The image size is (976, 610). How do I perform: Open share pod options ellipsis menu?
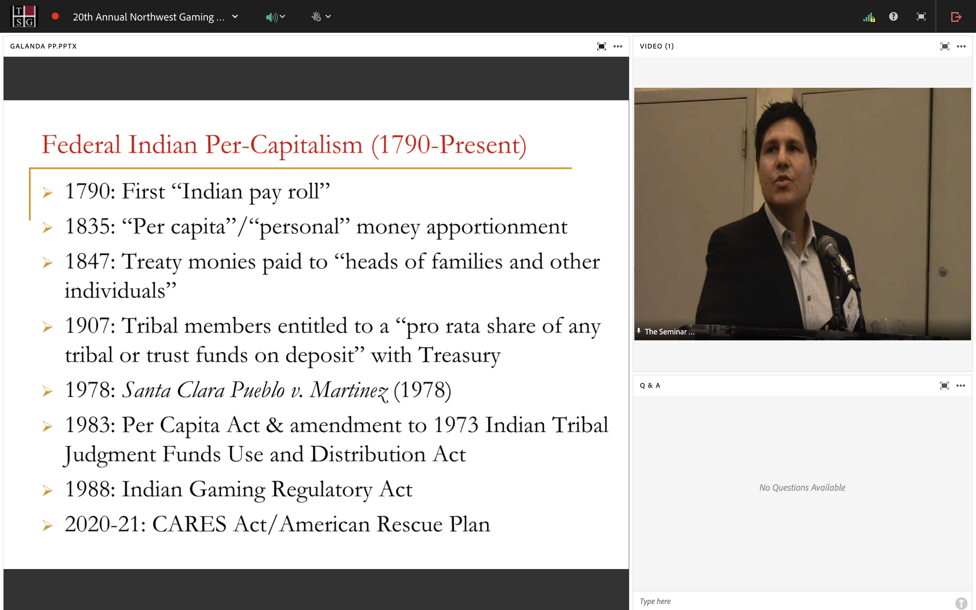[618, 46]
